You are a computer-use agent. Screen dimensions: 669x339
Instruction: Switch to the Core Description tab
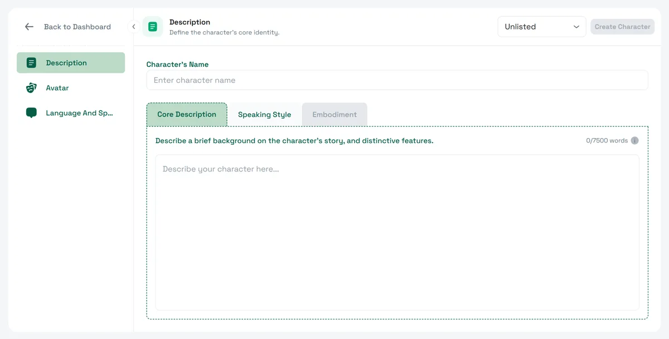pyautogui.click(x=187, y=115)
